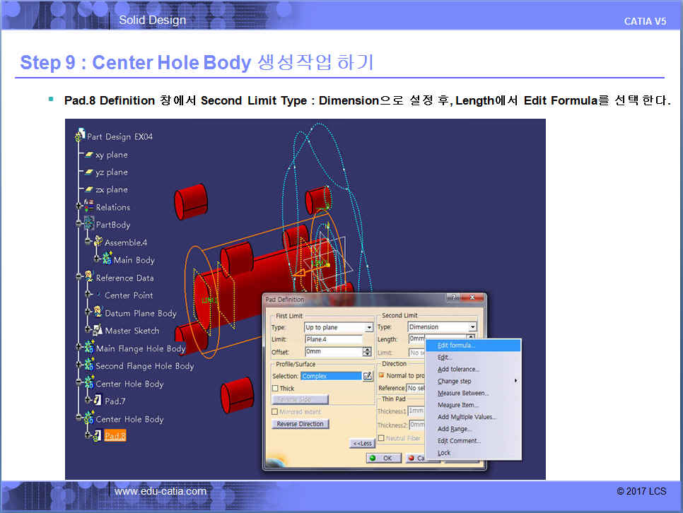683x513 pixels.
Task: Open the Second Limit Type dropdown
Action: (x=472, y=327)
